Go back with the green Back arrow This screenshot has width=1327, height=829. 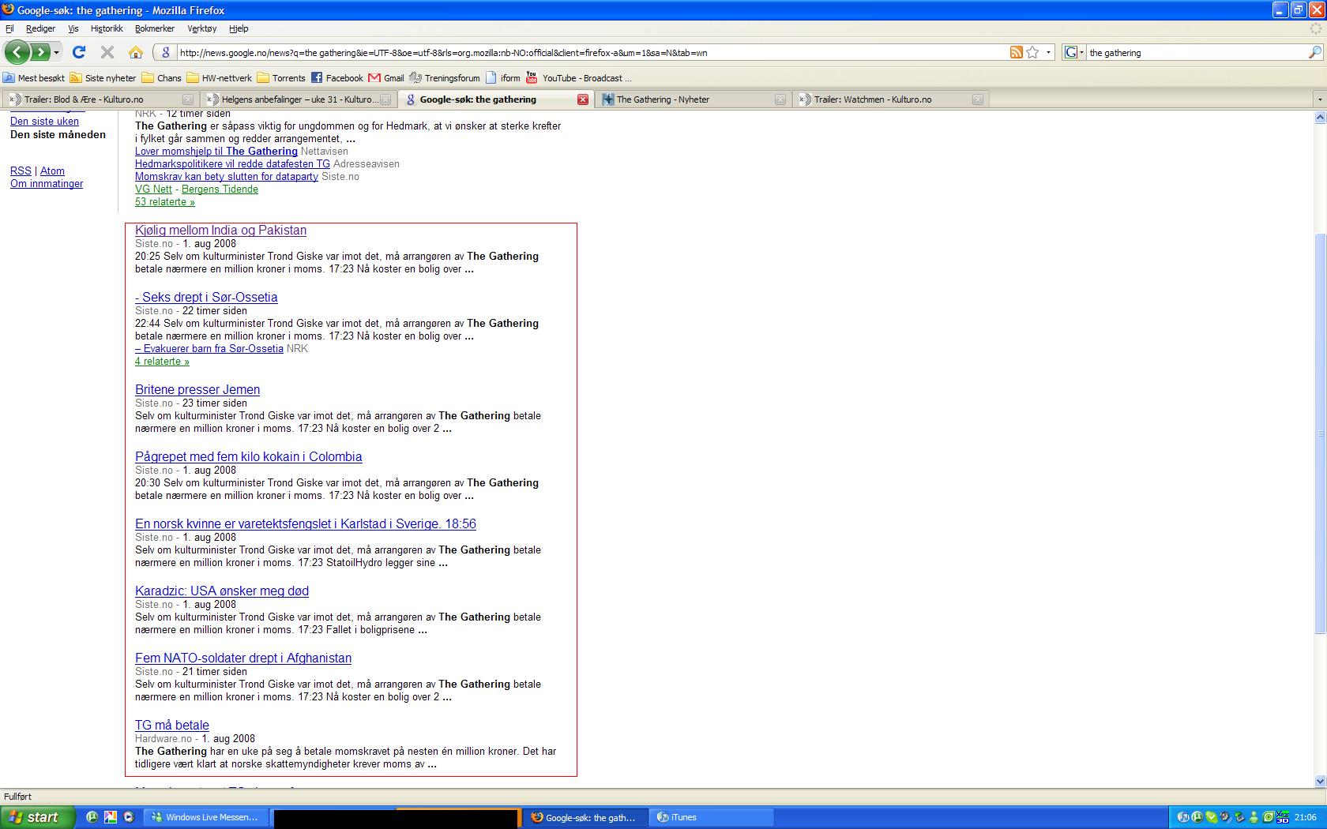(17, 52)
